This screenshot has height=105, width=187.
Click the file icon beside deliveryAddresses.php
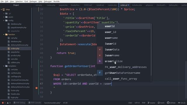tap(9, 45)
